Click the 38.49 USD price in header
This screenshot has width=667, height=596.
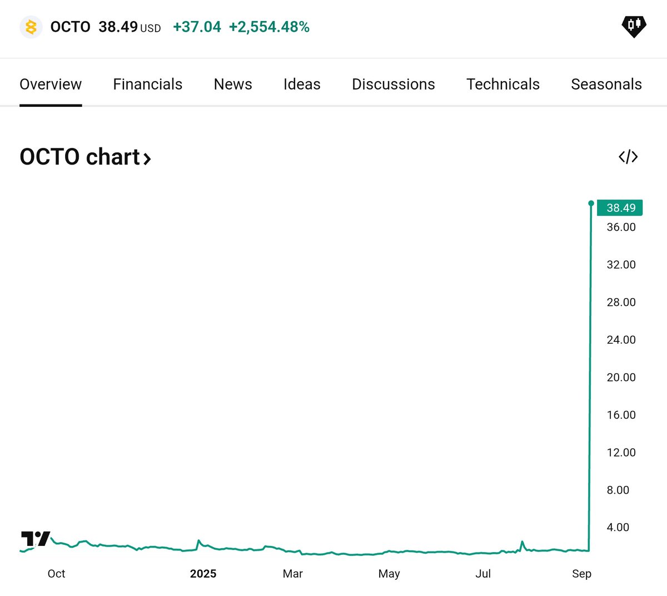point(130,27)
